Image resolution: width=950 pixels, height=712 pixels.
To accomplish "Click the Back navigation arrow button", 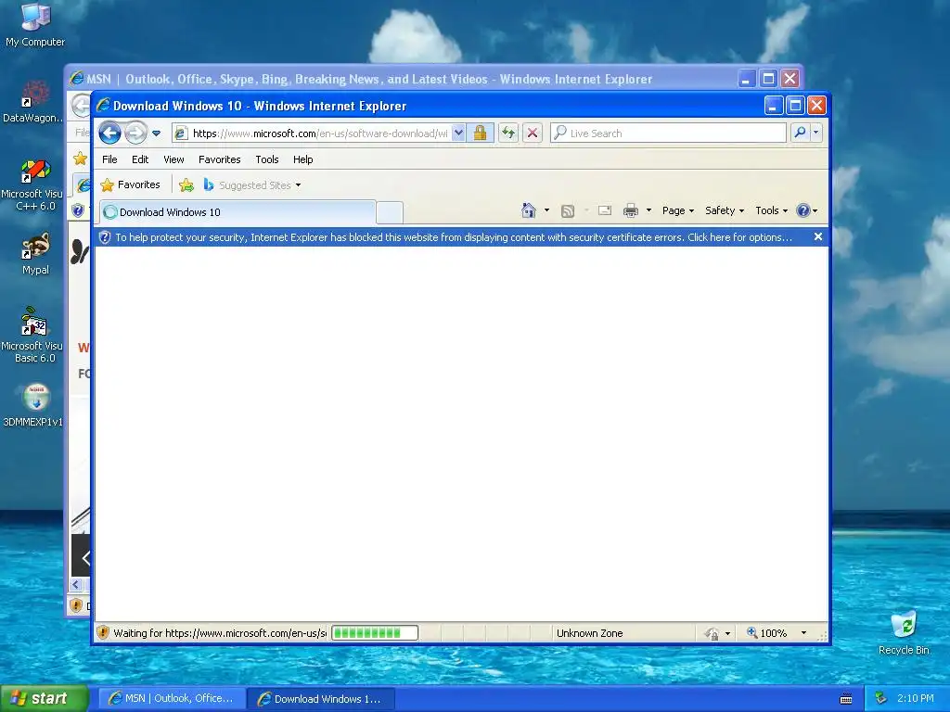I will point(109,133).
